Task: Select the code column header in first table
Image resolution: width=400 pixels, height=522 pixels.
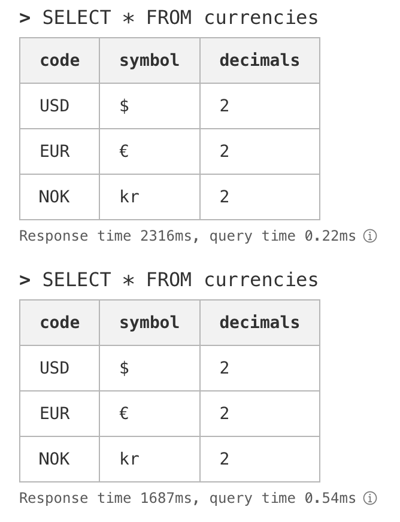Action: tap(60, 60)
